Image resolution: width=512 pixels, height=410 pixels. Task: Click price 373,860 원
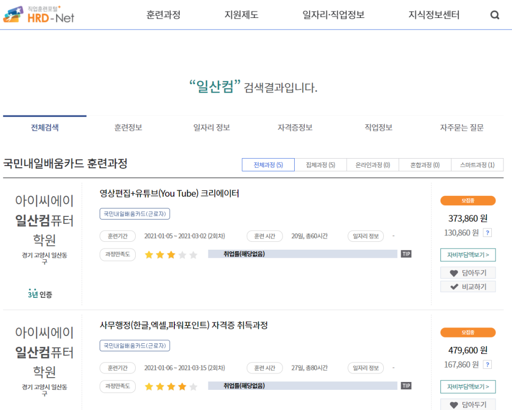click(x=468, y=218)
